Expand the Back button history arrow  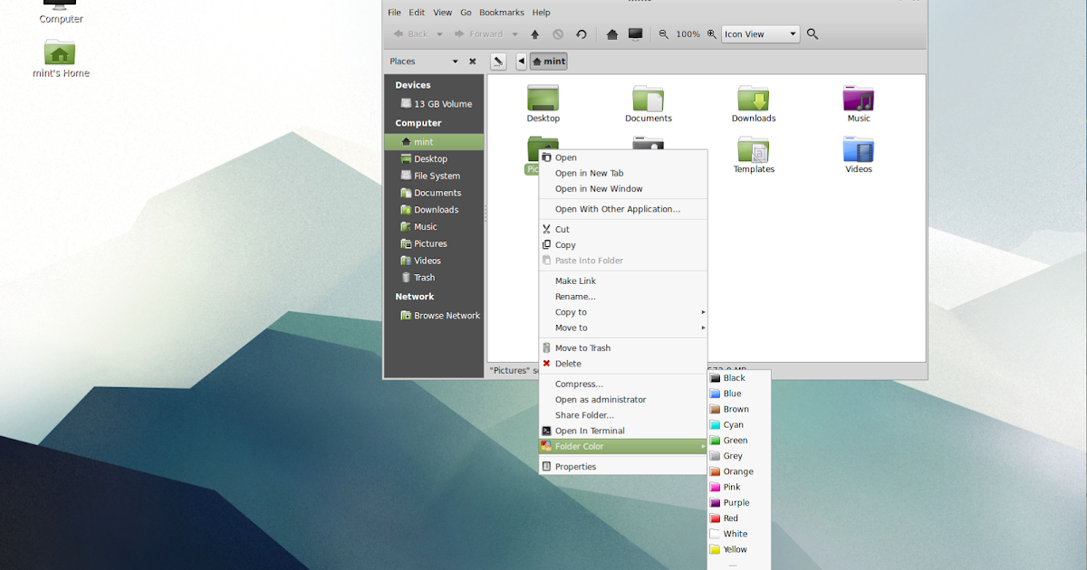coord(440,33)
